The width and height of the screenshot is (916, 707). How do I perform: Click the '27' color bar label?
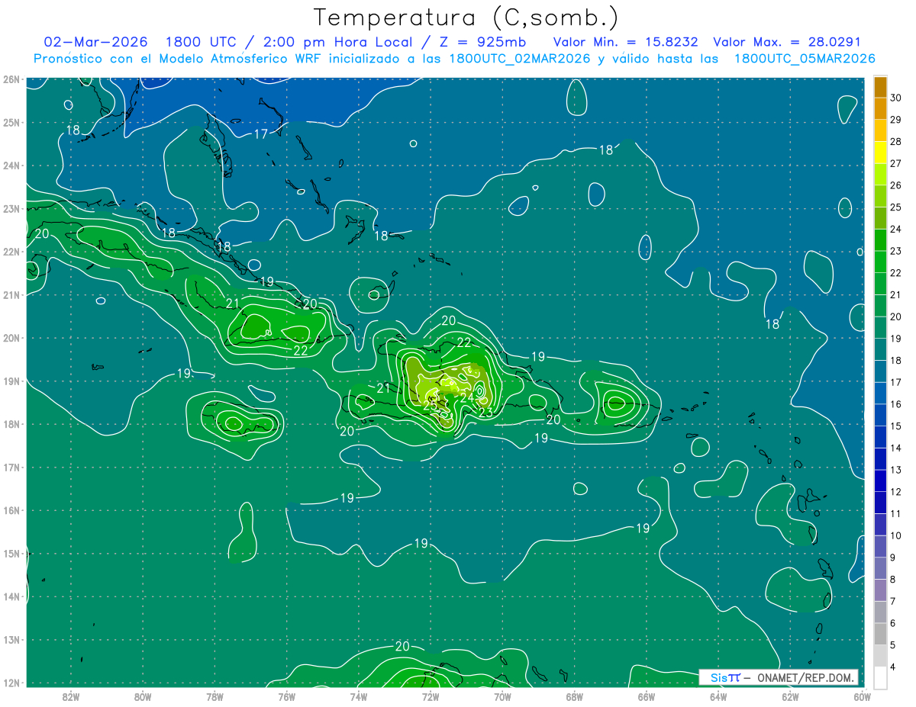point(896,163)
